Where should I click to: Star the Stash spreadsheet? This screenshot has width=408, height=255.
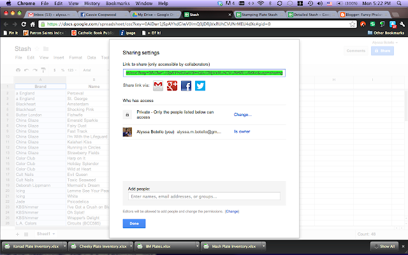pos(37,48)
